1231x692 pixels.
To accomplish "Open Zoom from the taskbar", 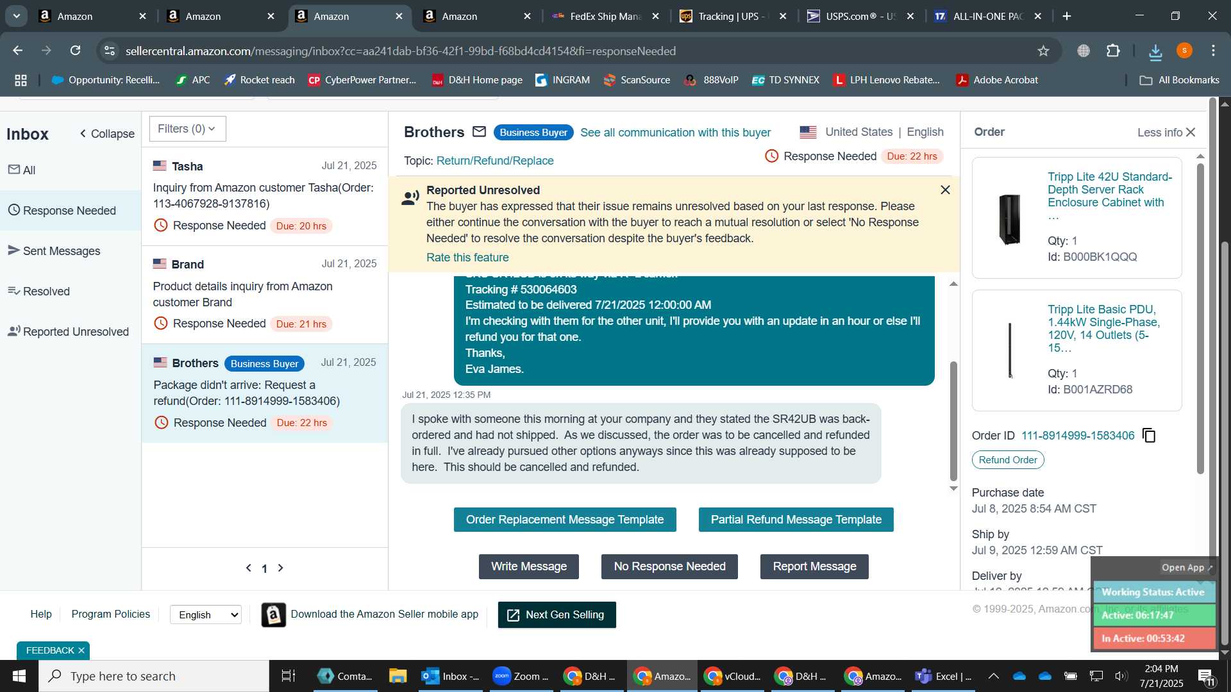I will pos(521,676).
